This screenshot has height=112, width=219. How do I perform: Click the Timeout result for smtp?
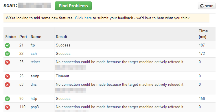[62, 76]
